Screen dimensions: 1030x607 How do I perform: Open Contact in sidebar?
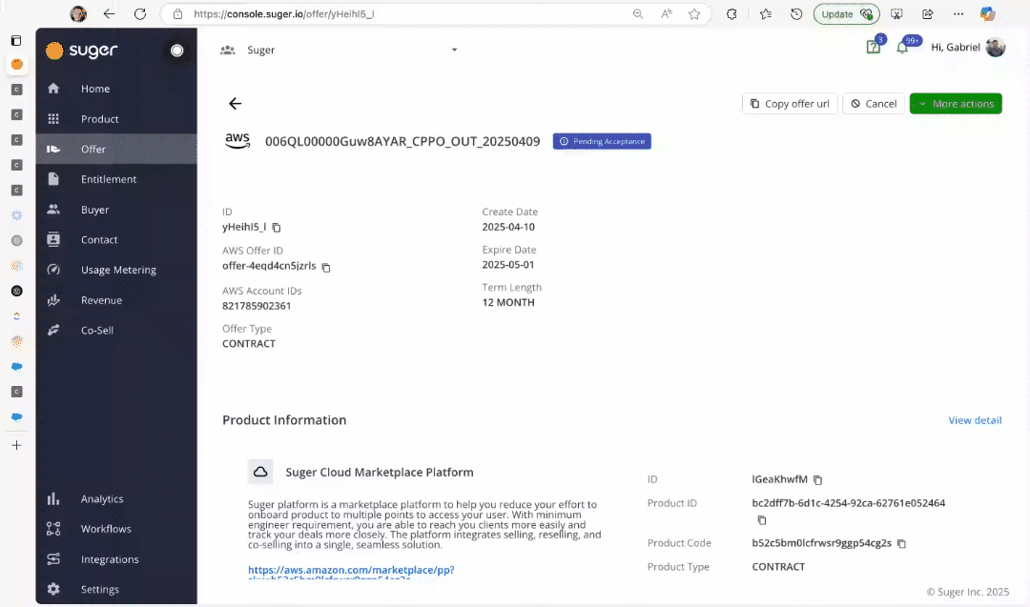[116, 239]
